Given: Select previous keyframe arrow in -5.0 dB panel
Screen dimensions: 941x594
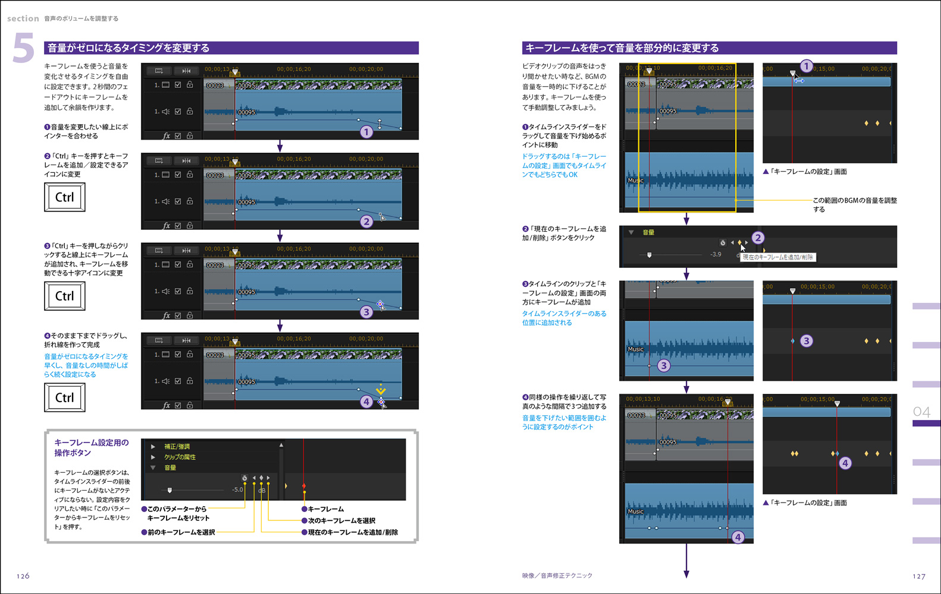Looking at the screenshot, I should pyautogui.click(x=254, y=478).
